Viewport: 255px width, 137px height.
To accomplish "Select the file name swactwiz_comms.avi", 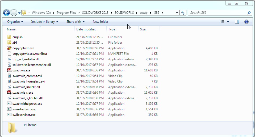I will [27, 76].
